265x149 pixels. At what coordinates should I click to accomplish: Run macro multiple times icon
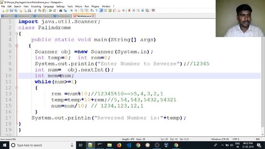pyautogui.click(x=142, y=10)
